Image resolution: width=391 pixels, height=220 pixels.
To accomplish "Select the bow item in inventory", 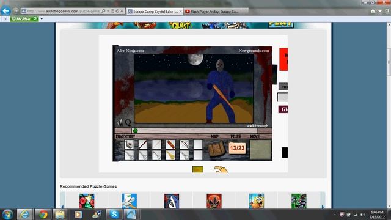I will (x=184, y=144).
